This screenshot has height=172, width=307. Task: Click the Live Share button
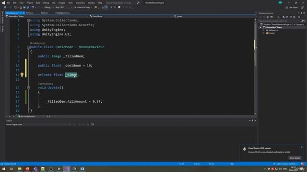pos(292,8)
